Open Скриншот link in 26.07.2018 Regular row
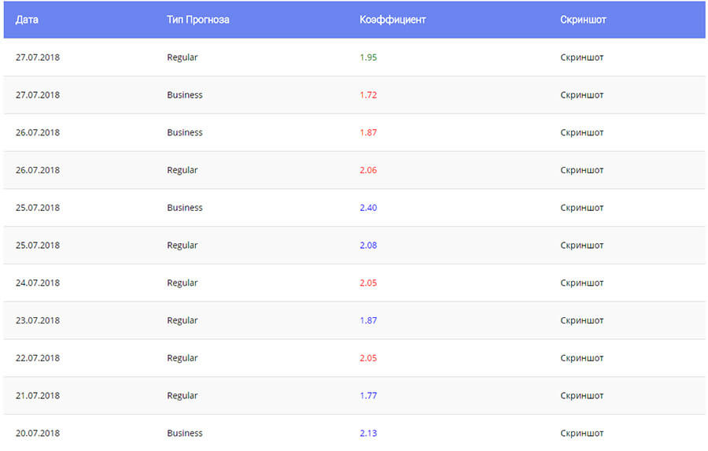708x451 pixels. 581,170
